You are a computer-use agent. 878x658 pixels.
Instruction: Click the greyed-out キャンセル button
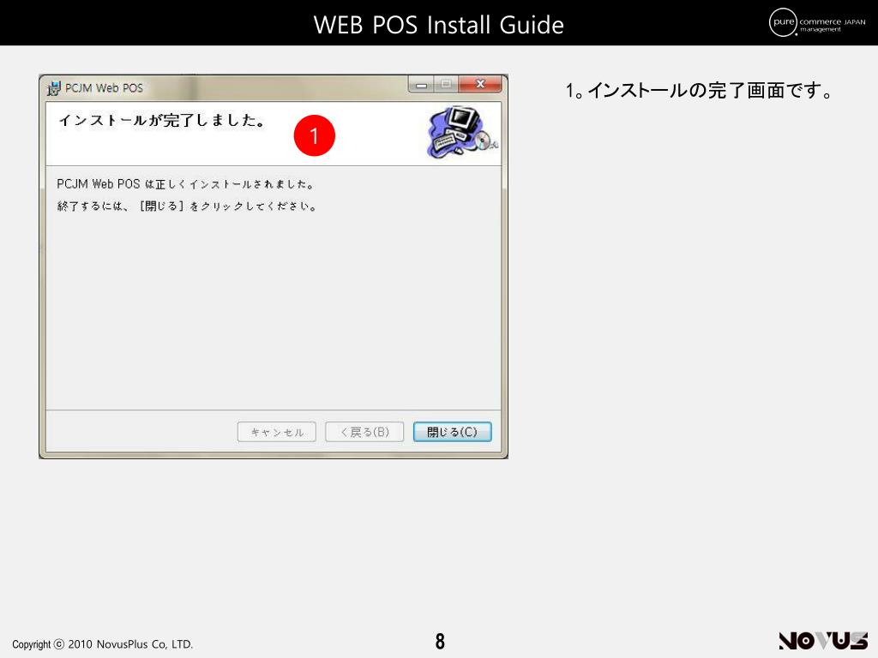pyautogui.click(x=277, y=432)
